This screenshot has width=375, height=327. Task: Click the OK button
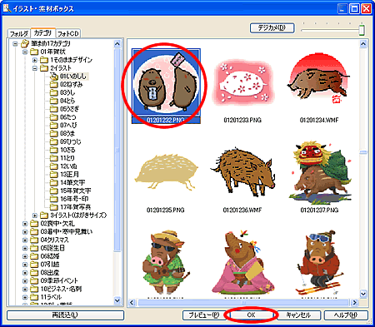(251, 315)
